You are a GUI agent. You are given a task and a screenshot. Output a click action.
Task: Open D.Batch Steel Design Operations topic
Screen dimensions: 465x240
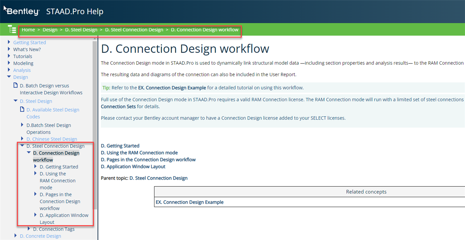[49, 129]
